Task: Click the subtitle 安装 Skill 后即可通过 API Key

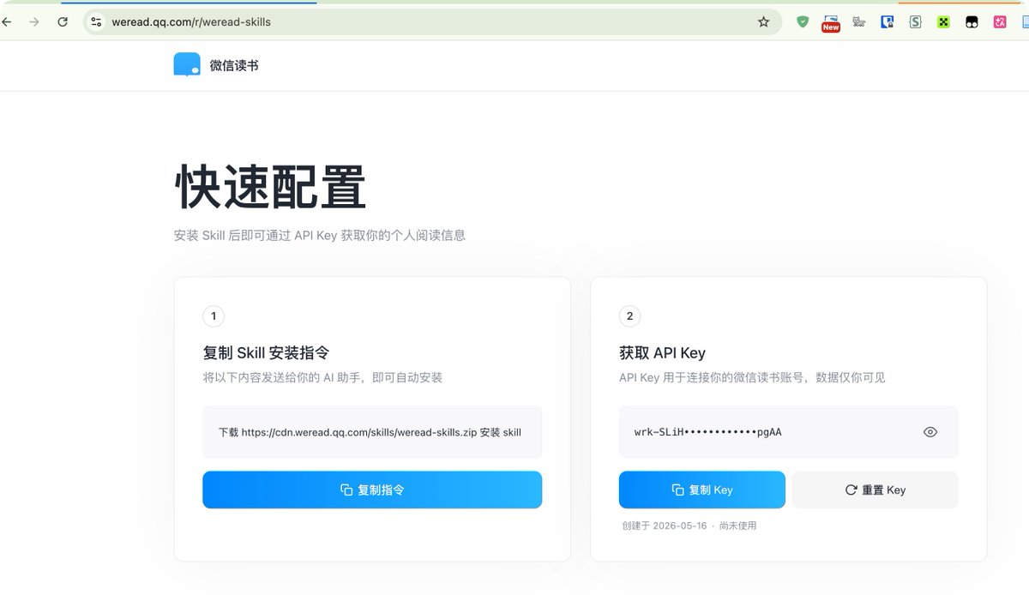Action: coord(320,235)
